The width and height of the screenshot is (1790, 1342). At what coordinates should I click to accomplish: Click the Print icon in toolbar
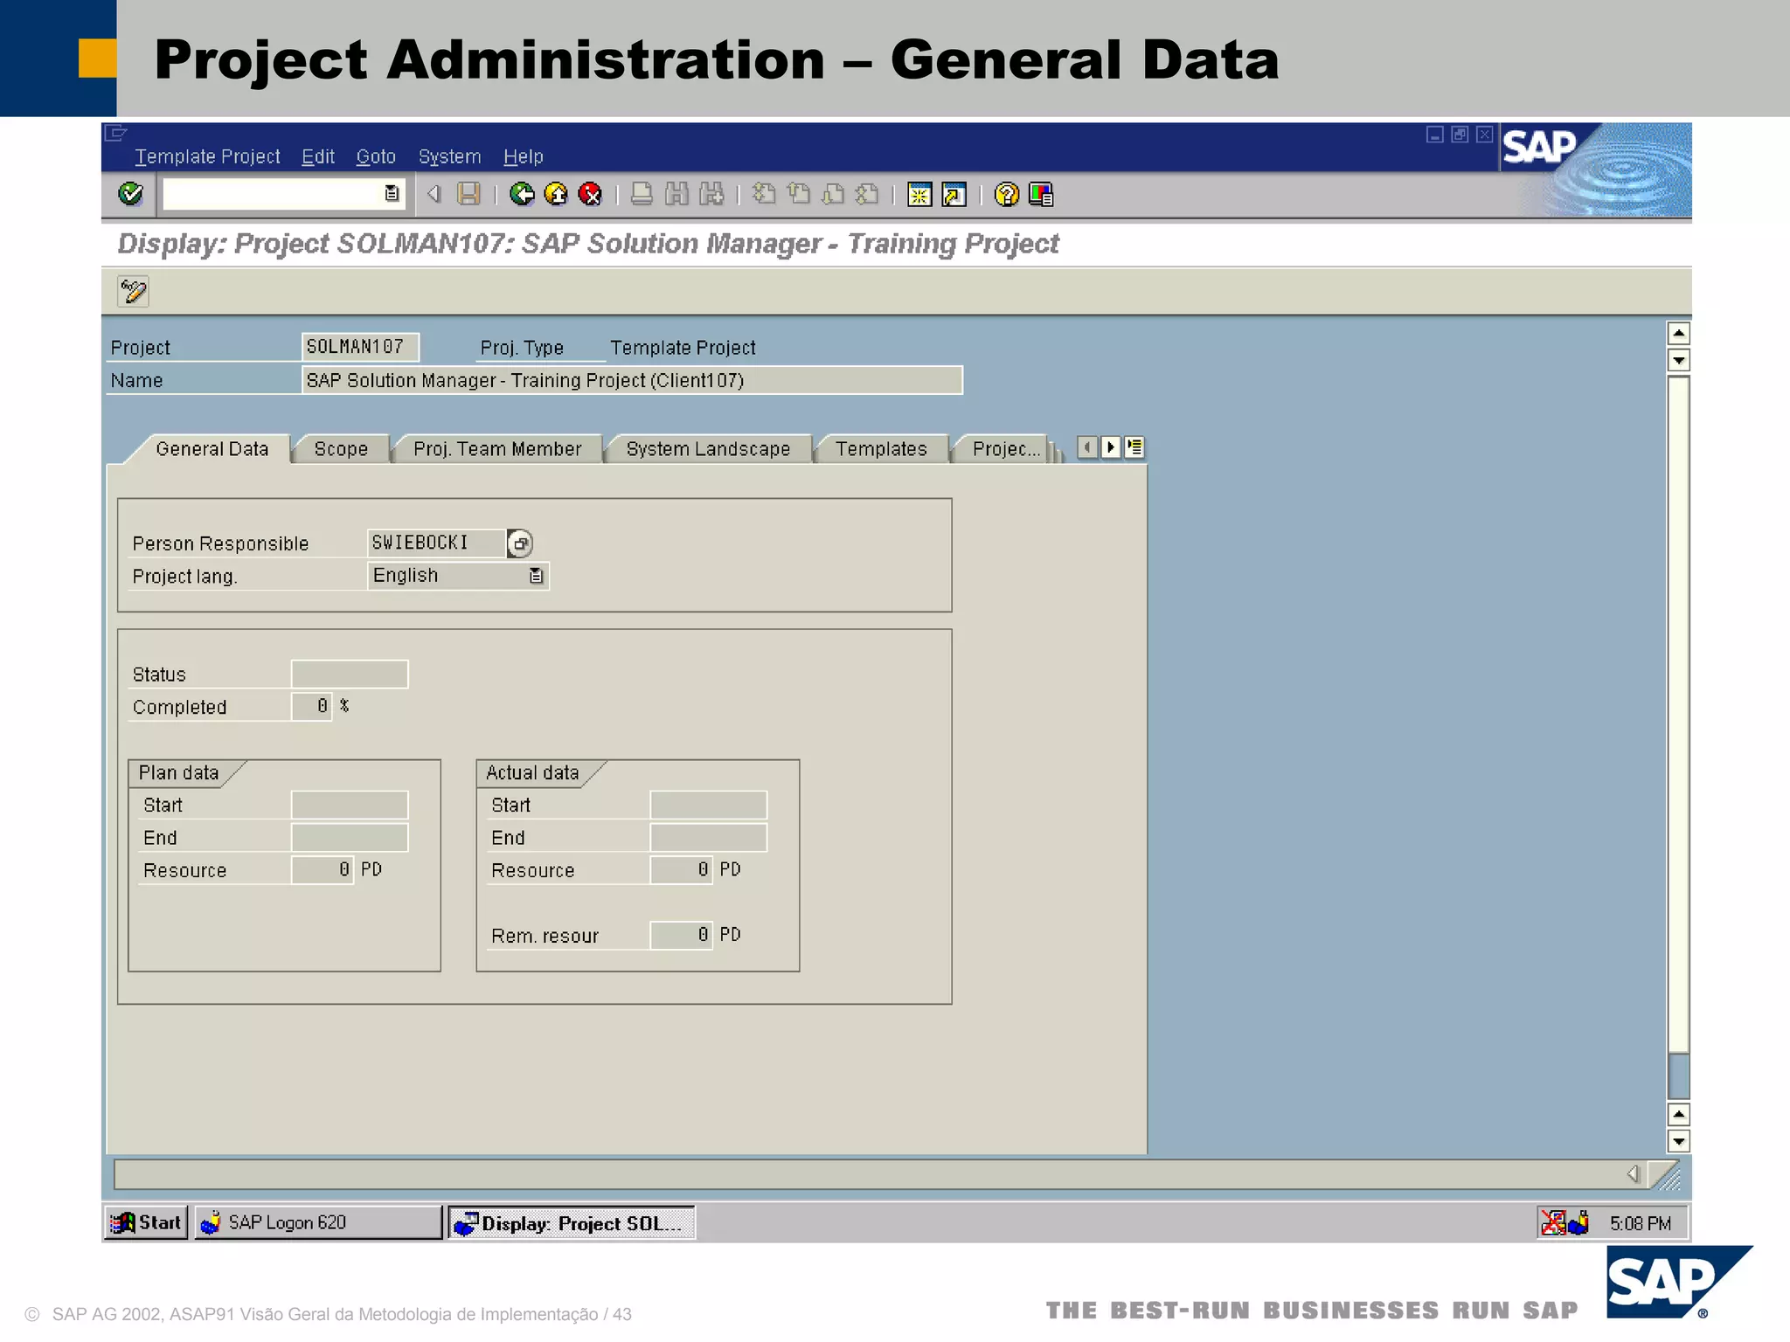(642, 193)
